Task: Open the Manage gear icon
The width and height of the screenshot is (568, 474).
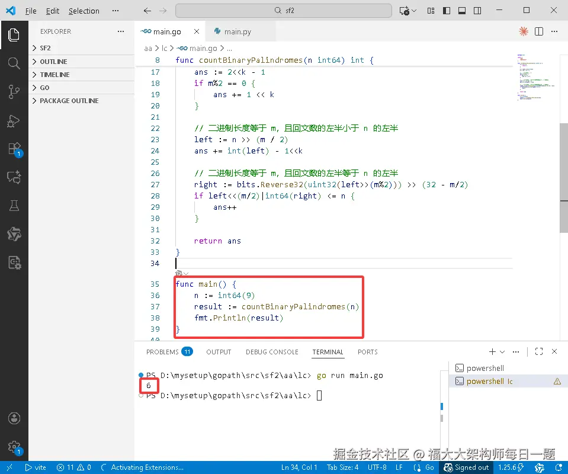Action: tap(14, 447)
